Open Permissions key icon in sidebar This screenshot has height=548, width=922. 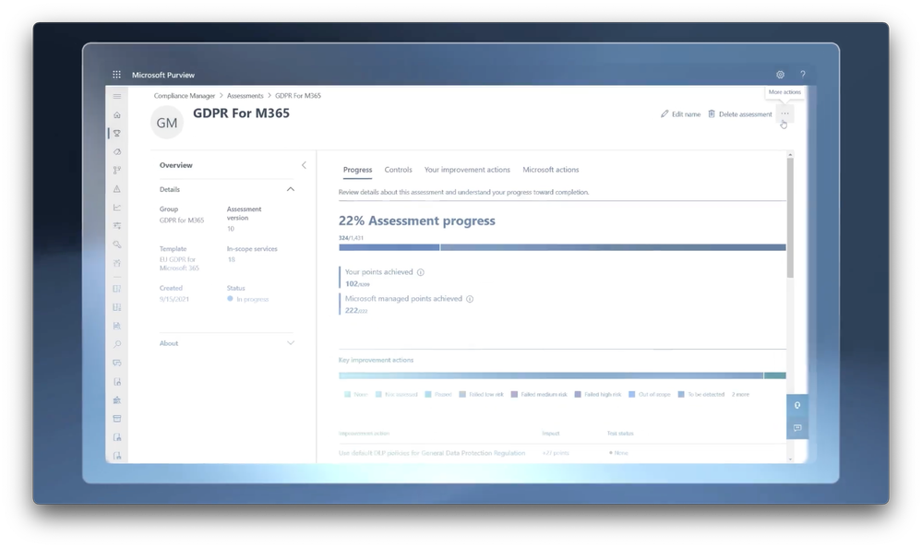pos(117,244)
